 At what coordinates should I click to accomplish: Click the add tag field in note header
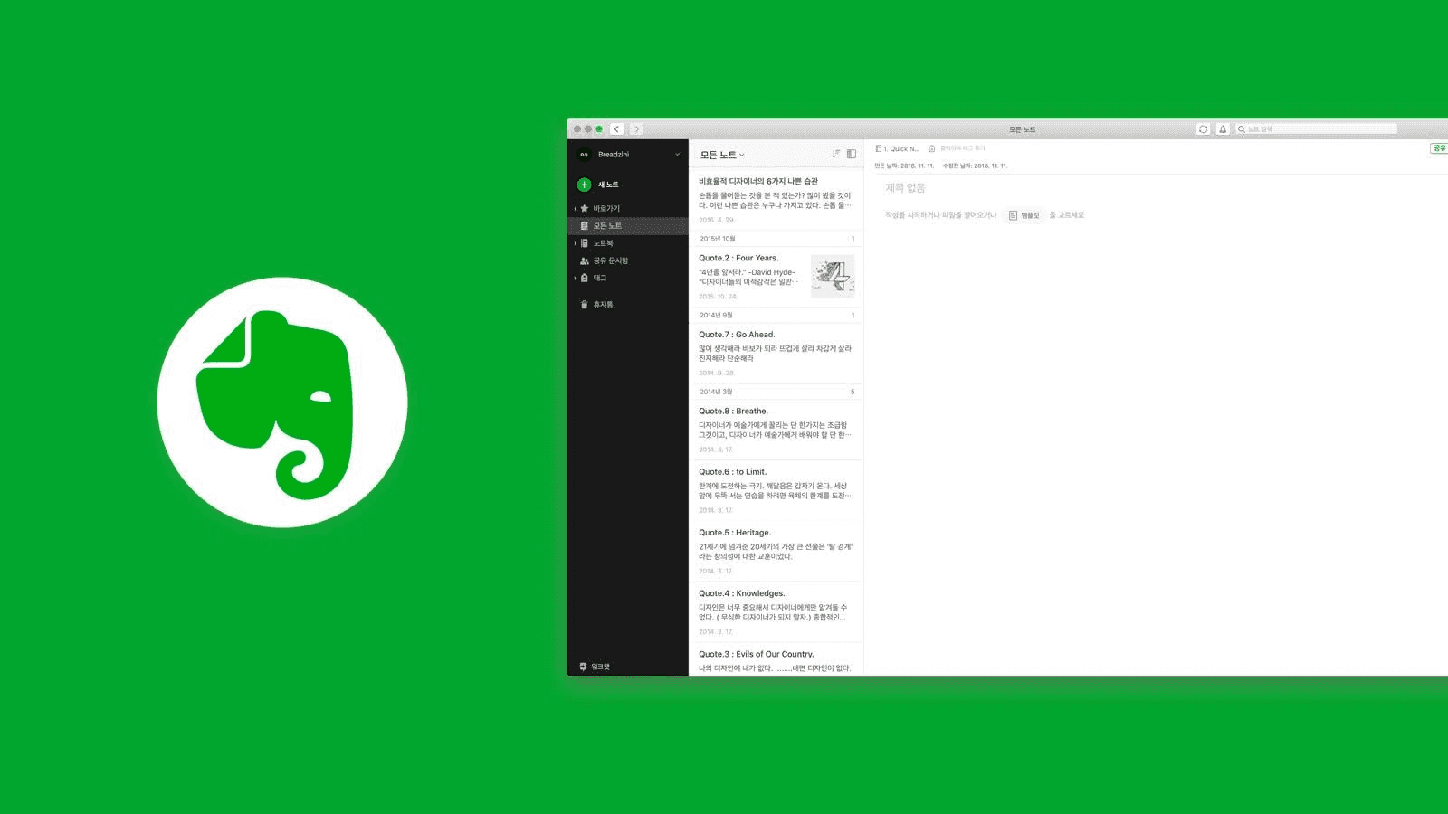click(x=962, y=148)
